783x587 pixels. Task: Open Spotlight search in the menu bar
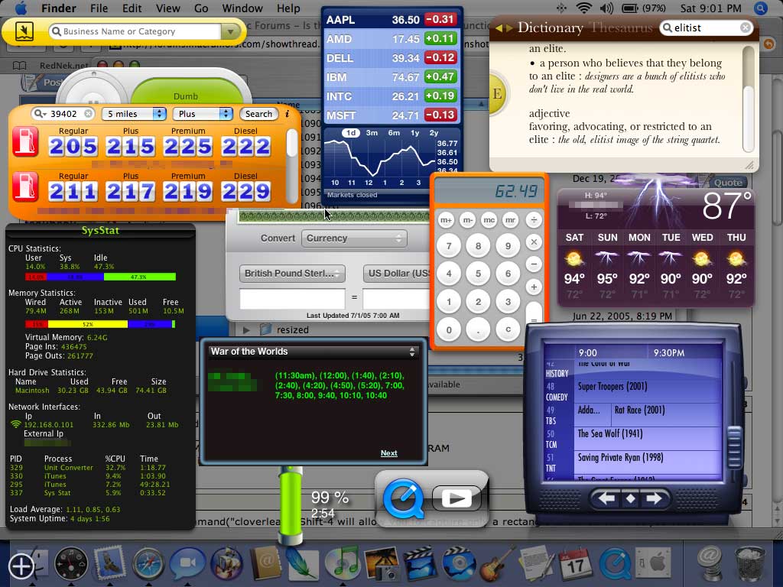click(x=760, y=8)
